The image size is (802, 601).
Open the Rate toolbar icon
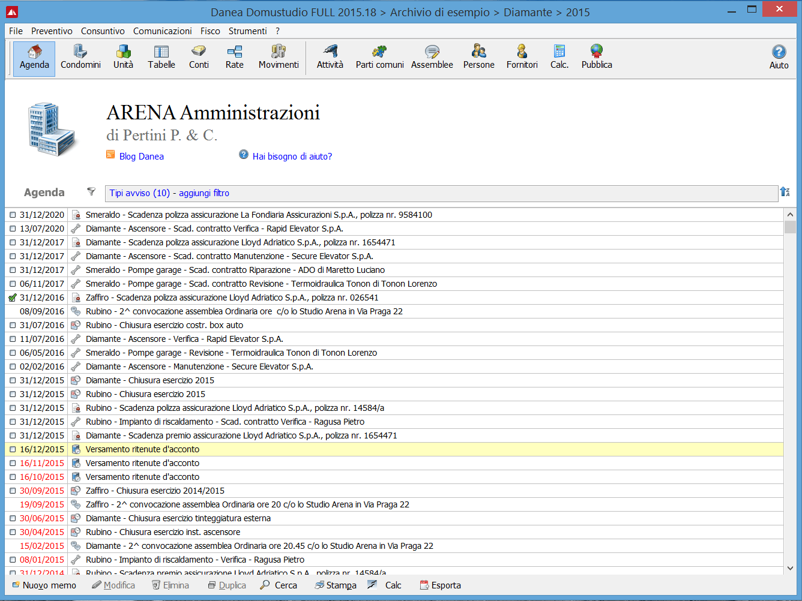(235, 58)
